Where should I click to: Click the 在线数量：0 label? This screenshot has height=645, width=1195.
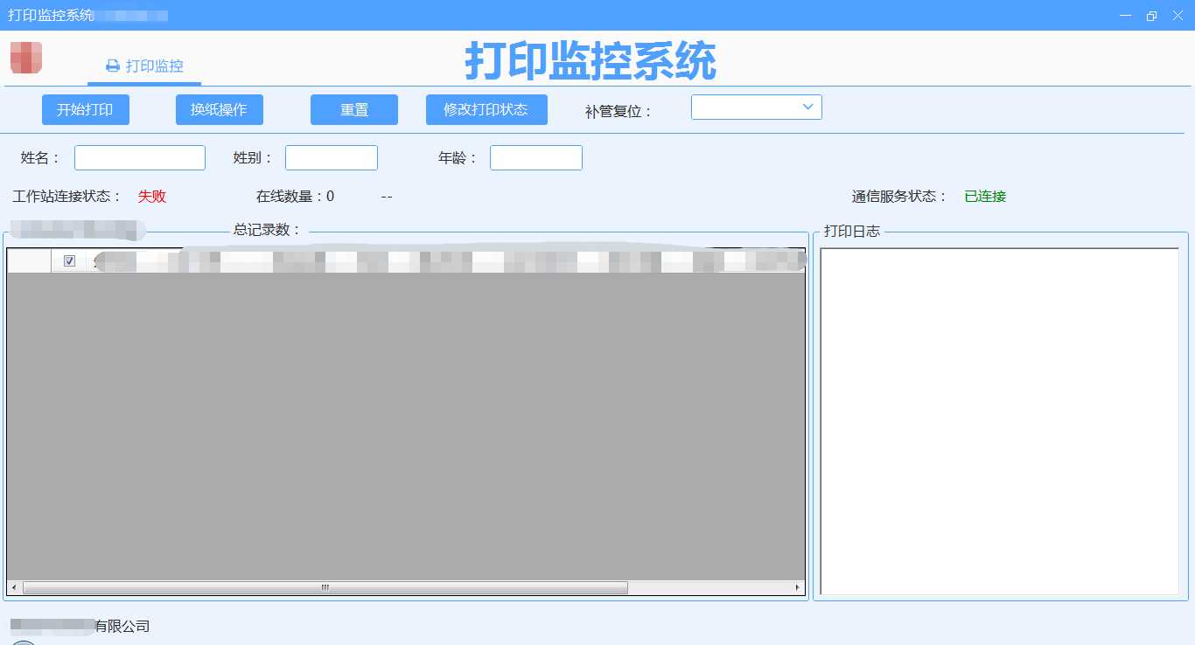pos(295,197)
